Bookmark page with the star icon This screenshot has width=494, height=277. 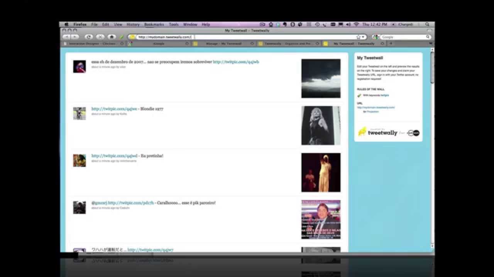359,37
